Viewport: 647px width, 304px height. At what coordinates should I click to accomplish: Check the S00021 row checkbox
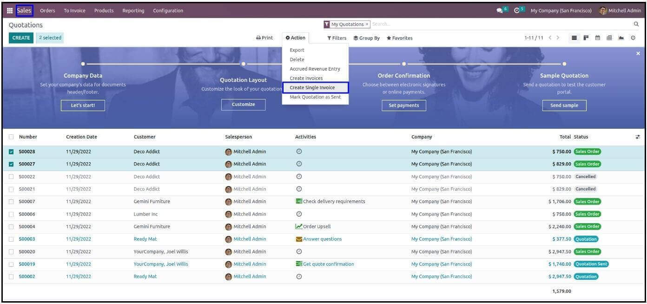(x=11, y=189)
